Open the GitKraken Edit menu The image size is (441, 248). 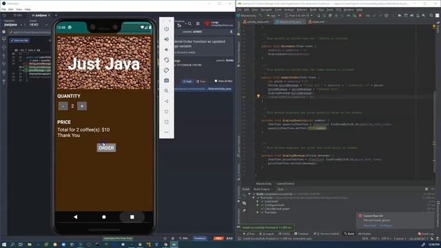point(11,9)
